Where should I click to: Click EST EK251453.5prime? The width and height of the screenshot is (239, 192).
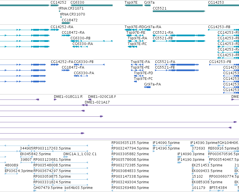tap(207, 165)
